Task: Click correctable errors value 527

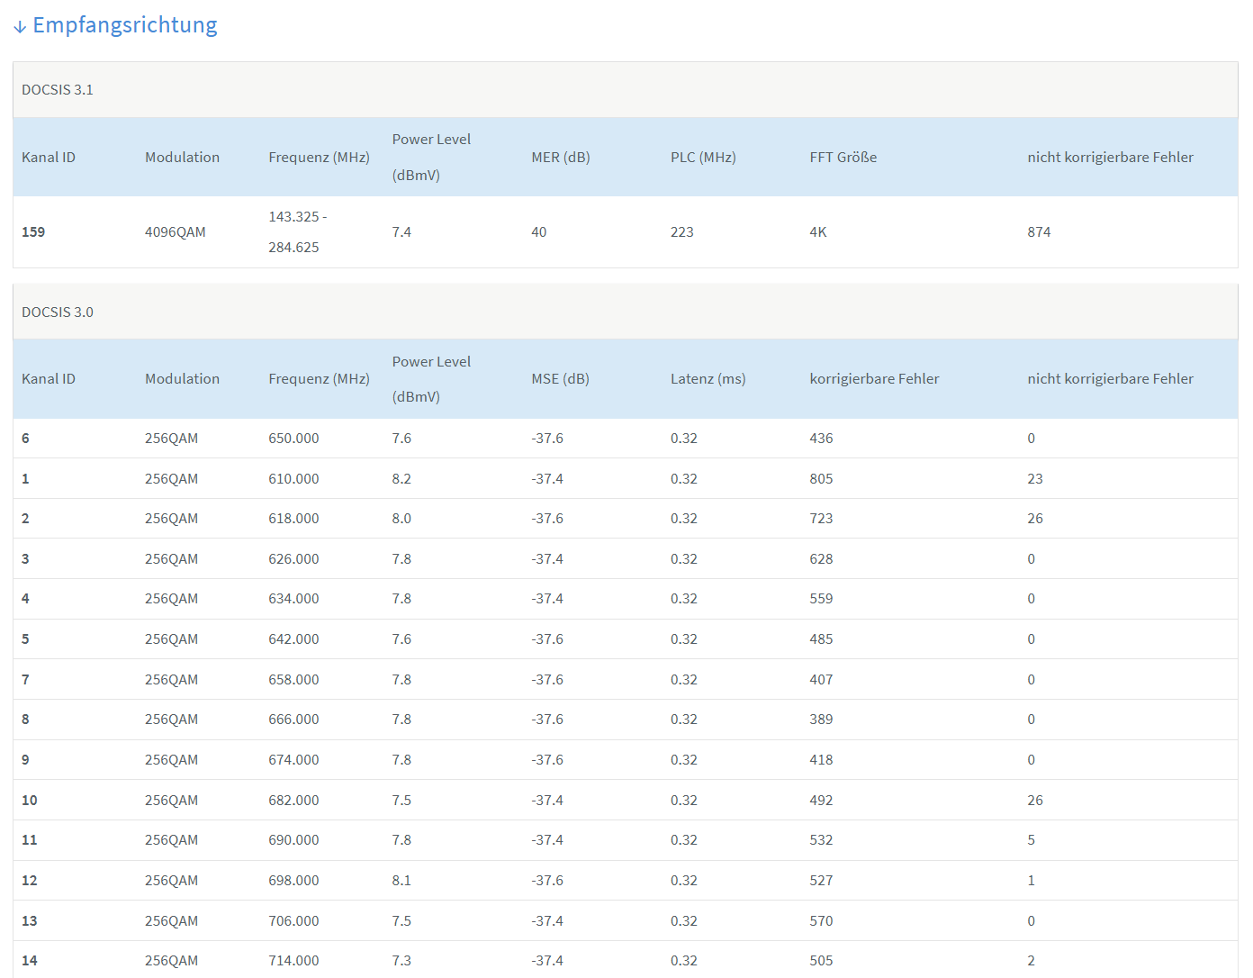Action: pyautogui.click(x=821, y=881)
